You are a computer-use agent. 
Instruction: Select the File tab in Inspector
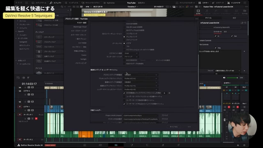point(245,12)
